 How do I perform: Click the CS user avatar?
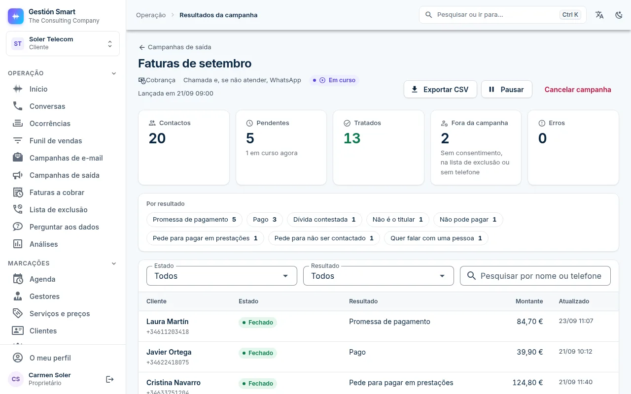click(x=16, y=379)
